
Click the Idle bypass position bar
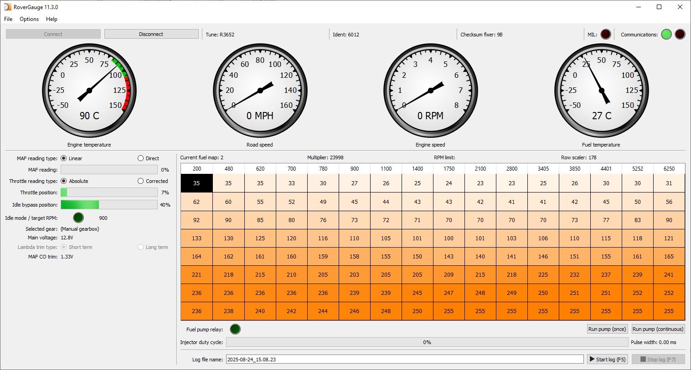pos(109,205)
